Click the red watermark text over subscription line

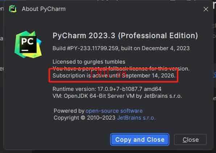tap(109, 73)
